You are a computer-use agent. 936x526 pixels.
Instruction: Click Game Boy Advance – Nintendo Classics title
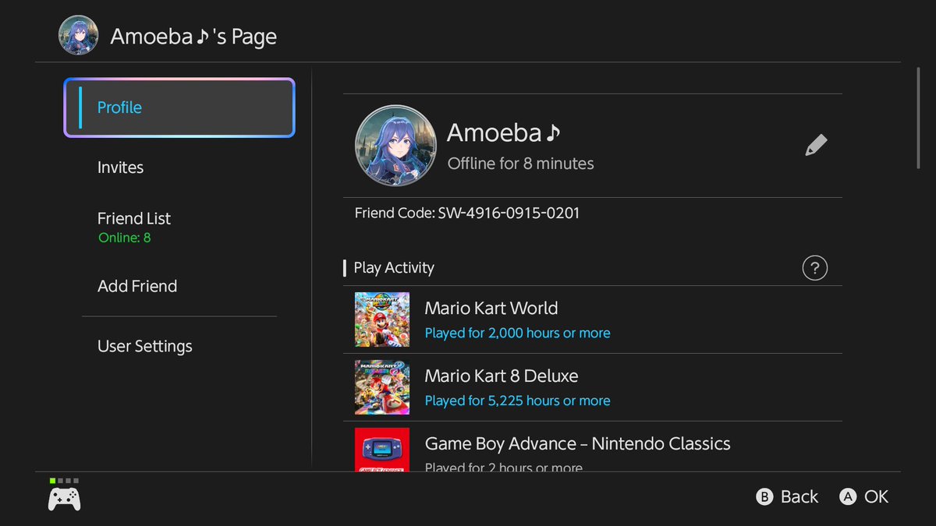point(578,443)
